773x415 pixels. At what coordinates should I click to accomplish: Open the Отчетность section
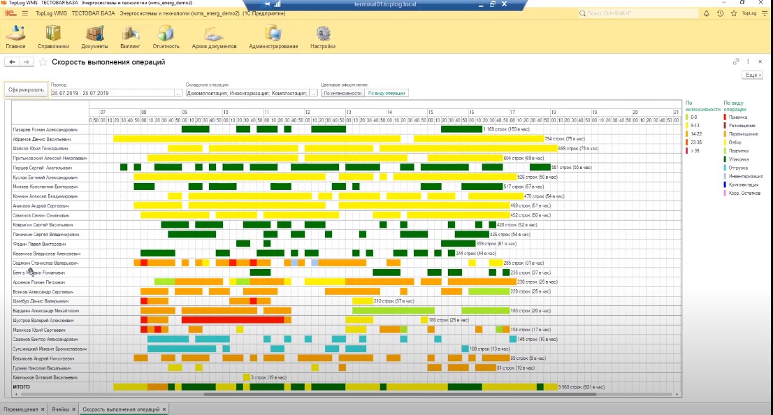click(166, 38)
